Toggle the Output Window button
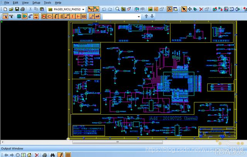The width and height of the screenshot is (247, 157). pos(169,9)
